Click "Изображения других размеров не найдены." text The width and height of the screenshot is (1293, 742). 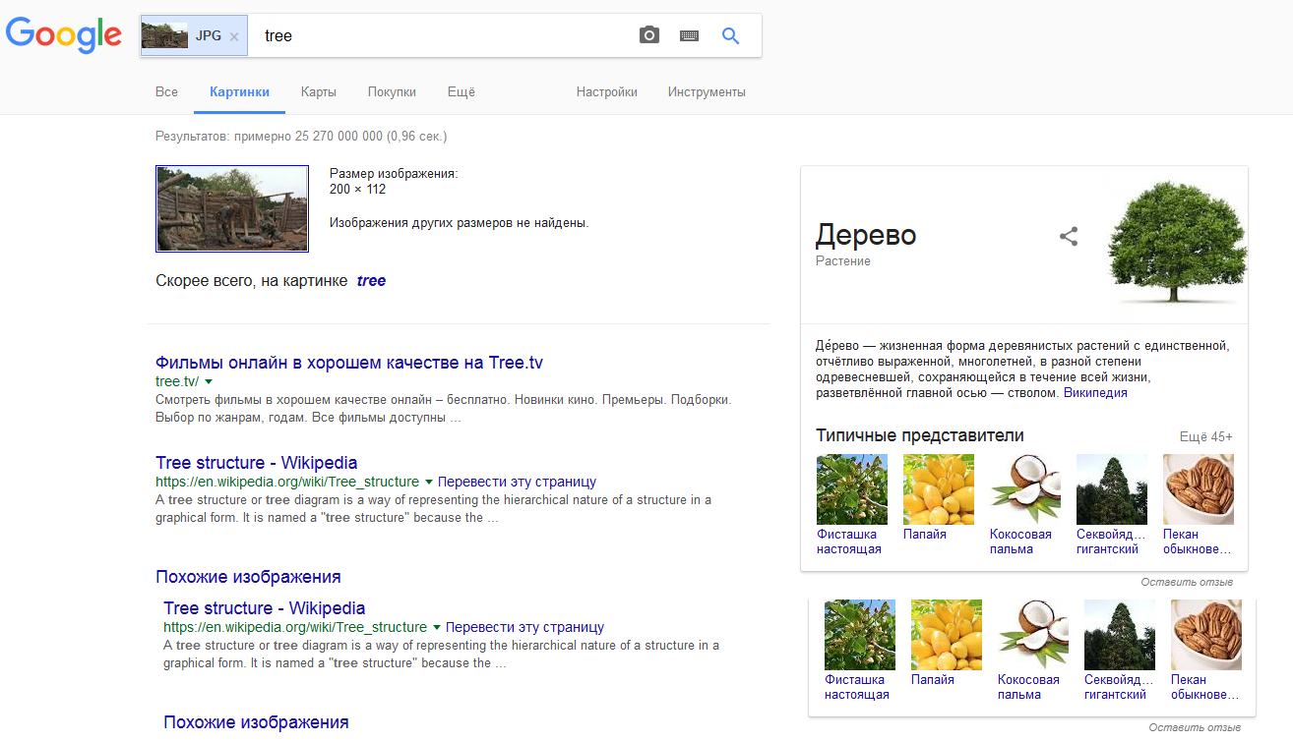(459, 223)
